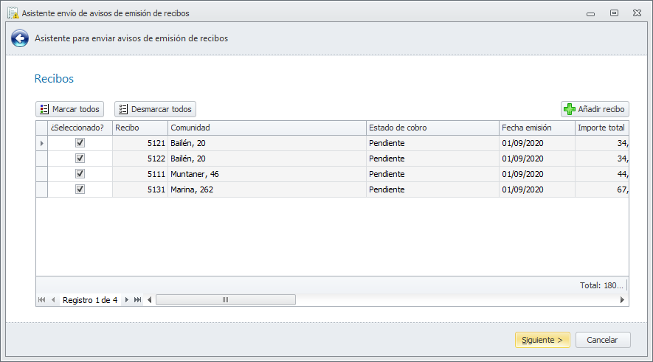Uncheck the checkbox for receipt 5121
The height and width of the screenshot is (362, 653).
[80, 143]
